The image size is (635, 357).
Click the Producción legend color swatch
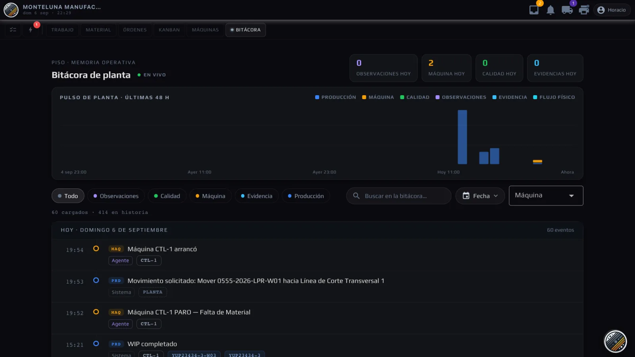(x=317, y=97)
